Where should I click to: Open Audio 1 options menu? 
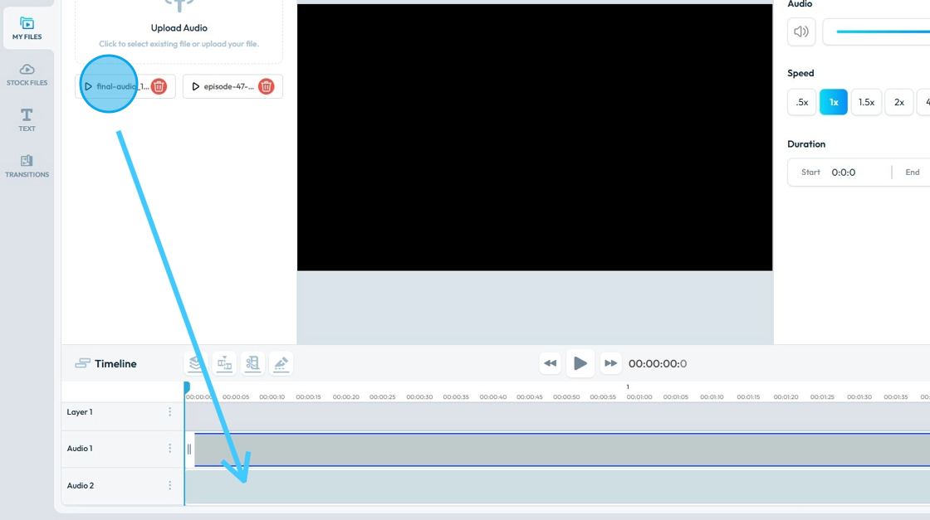169,449
